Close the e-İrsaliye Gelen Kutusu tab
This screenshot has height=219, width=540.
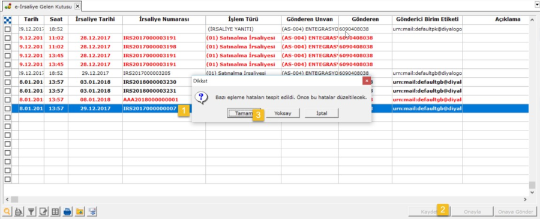pyautogui.click(x=78, y=6)
